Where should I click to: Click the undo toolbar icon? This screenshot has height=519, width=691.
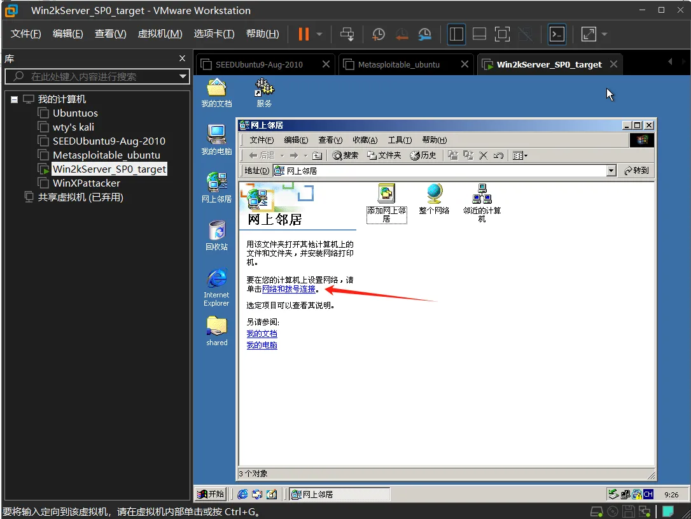click(x=498, y=155)
